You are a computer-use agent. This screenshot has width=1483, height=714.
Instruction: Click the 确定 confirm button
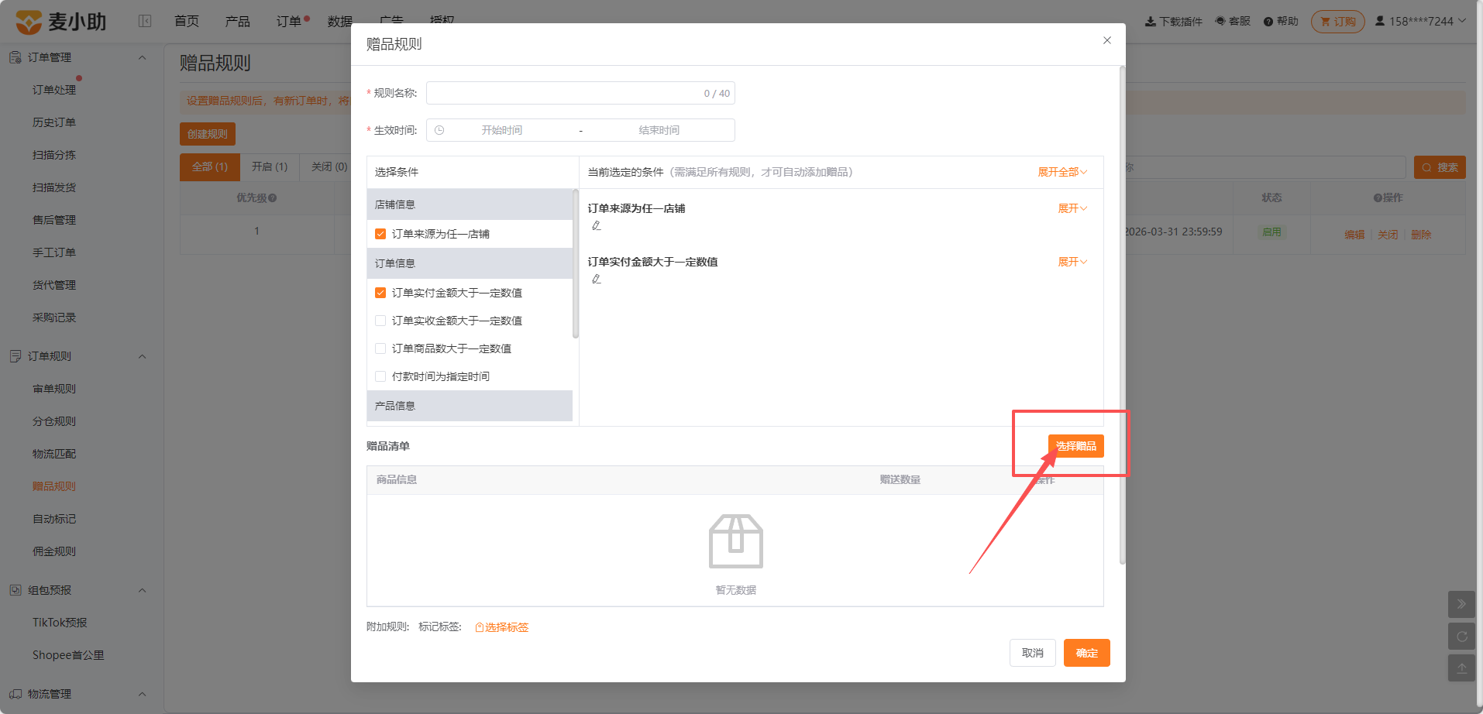coord(1087,653)
